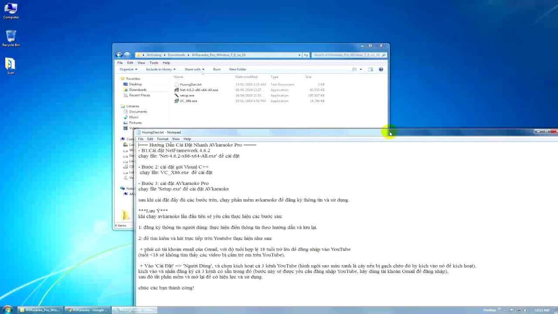
Task: Select the setup.exe file icon
Action: pyautogui.click(x=176, y=96)
